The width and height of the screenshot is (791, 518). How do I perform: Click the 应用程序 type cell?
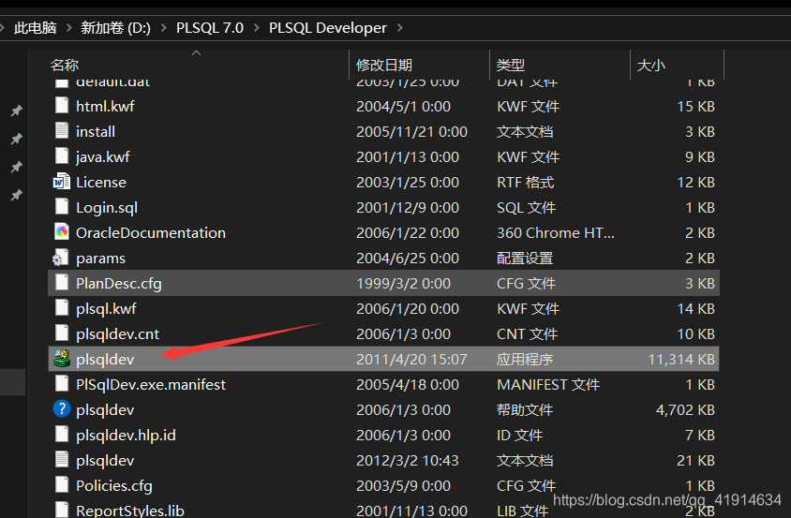click(525, 359)
